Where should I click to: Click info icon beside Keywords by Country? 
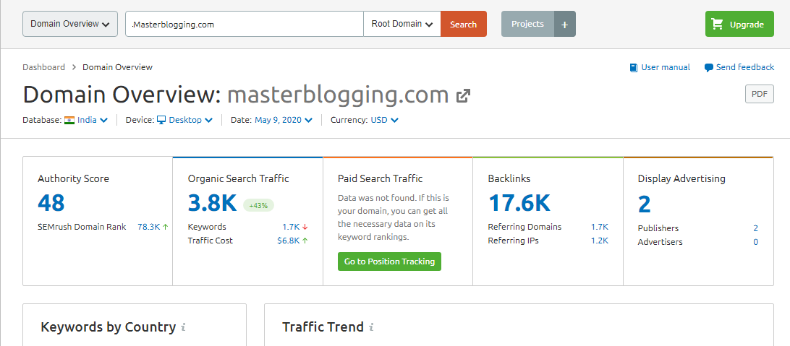[x=184, y=327]
